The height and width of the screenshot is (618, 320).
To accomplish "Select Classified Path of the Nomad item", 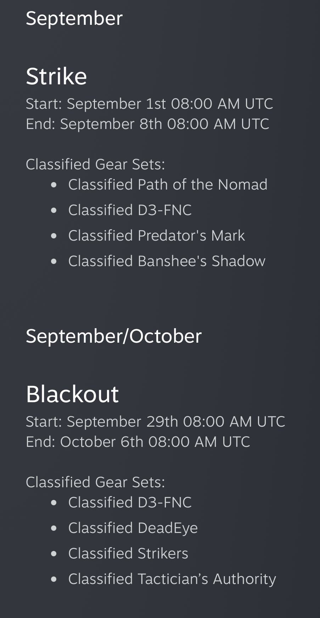I will 168,185.
